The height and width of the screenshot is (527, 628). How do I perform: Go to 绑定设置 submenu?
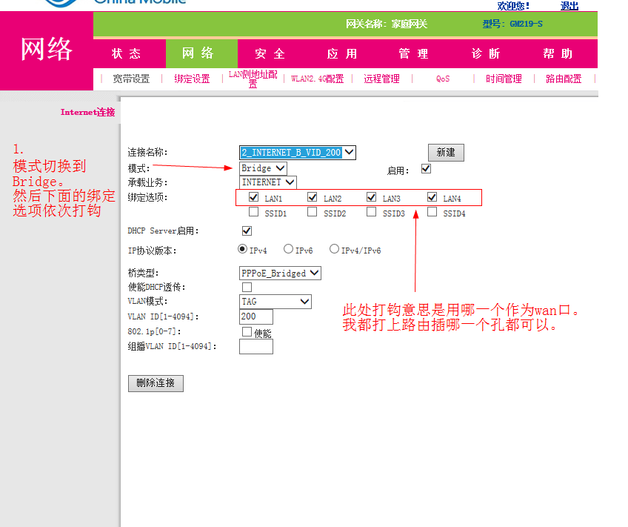192,79
